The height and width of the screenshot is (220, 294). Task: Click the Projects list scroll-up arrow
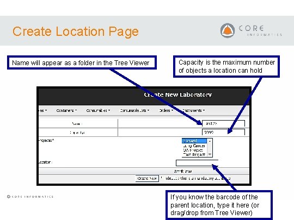pyautogui.click(x=210, y=141)
